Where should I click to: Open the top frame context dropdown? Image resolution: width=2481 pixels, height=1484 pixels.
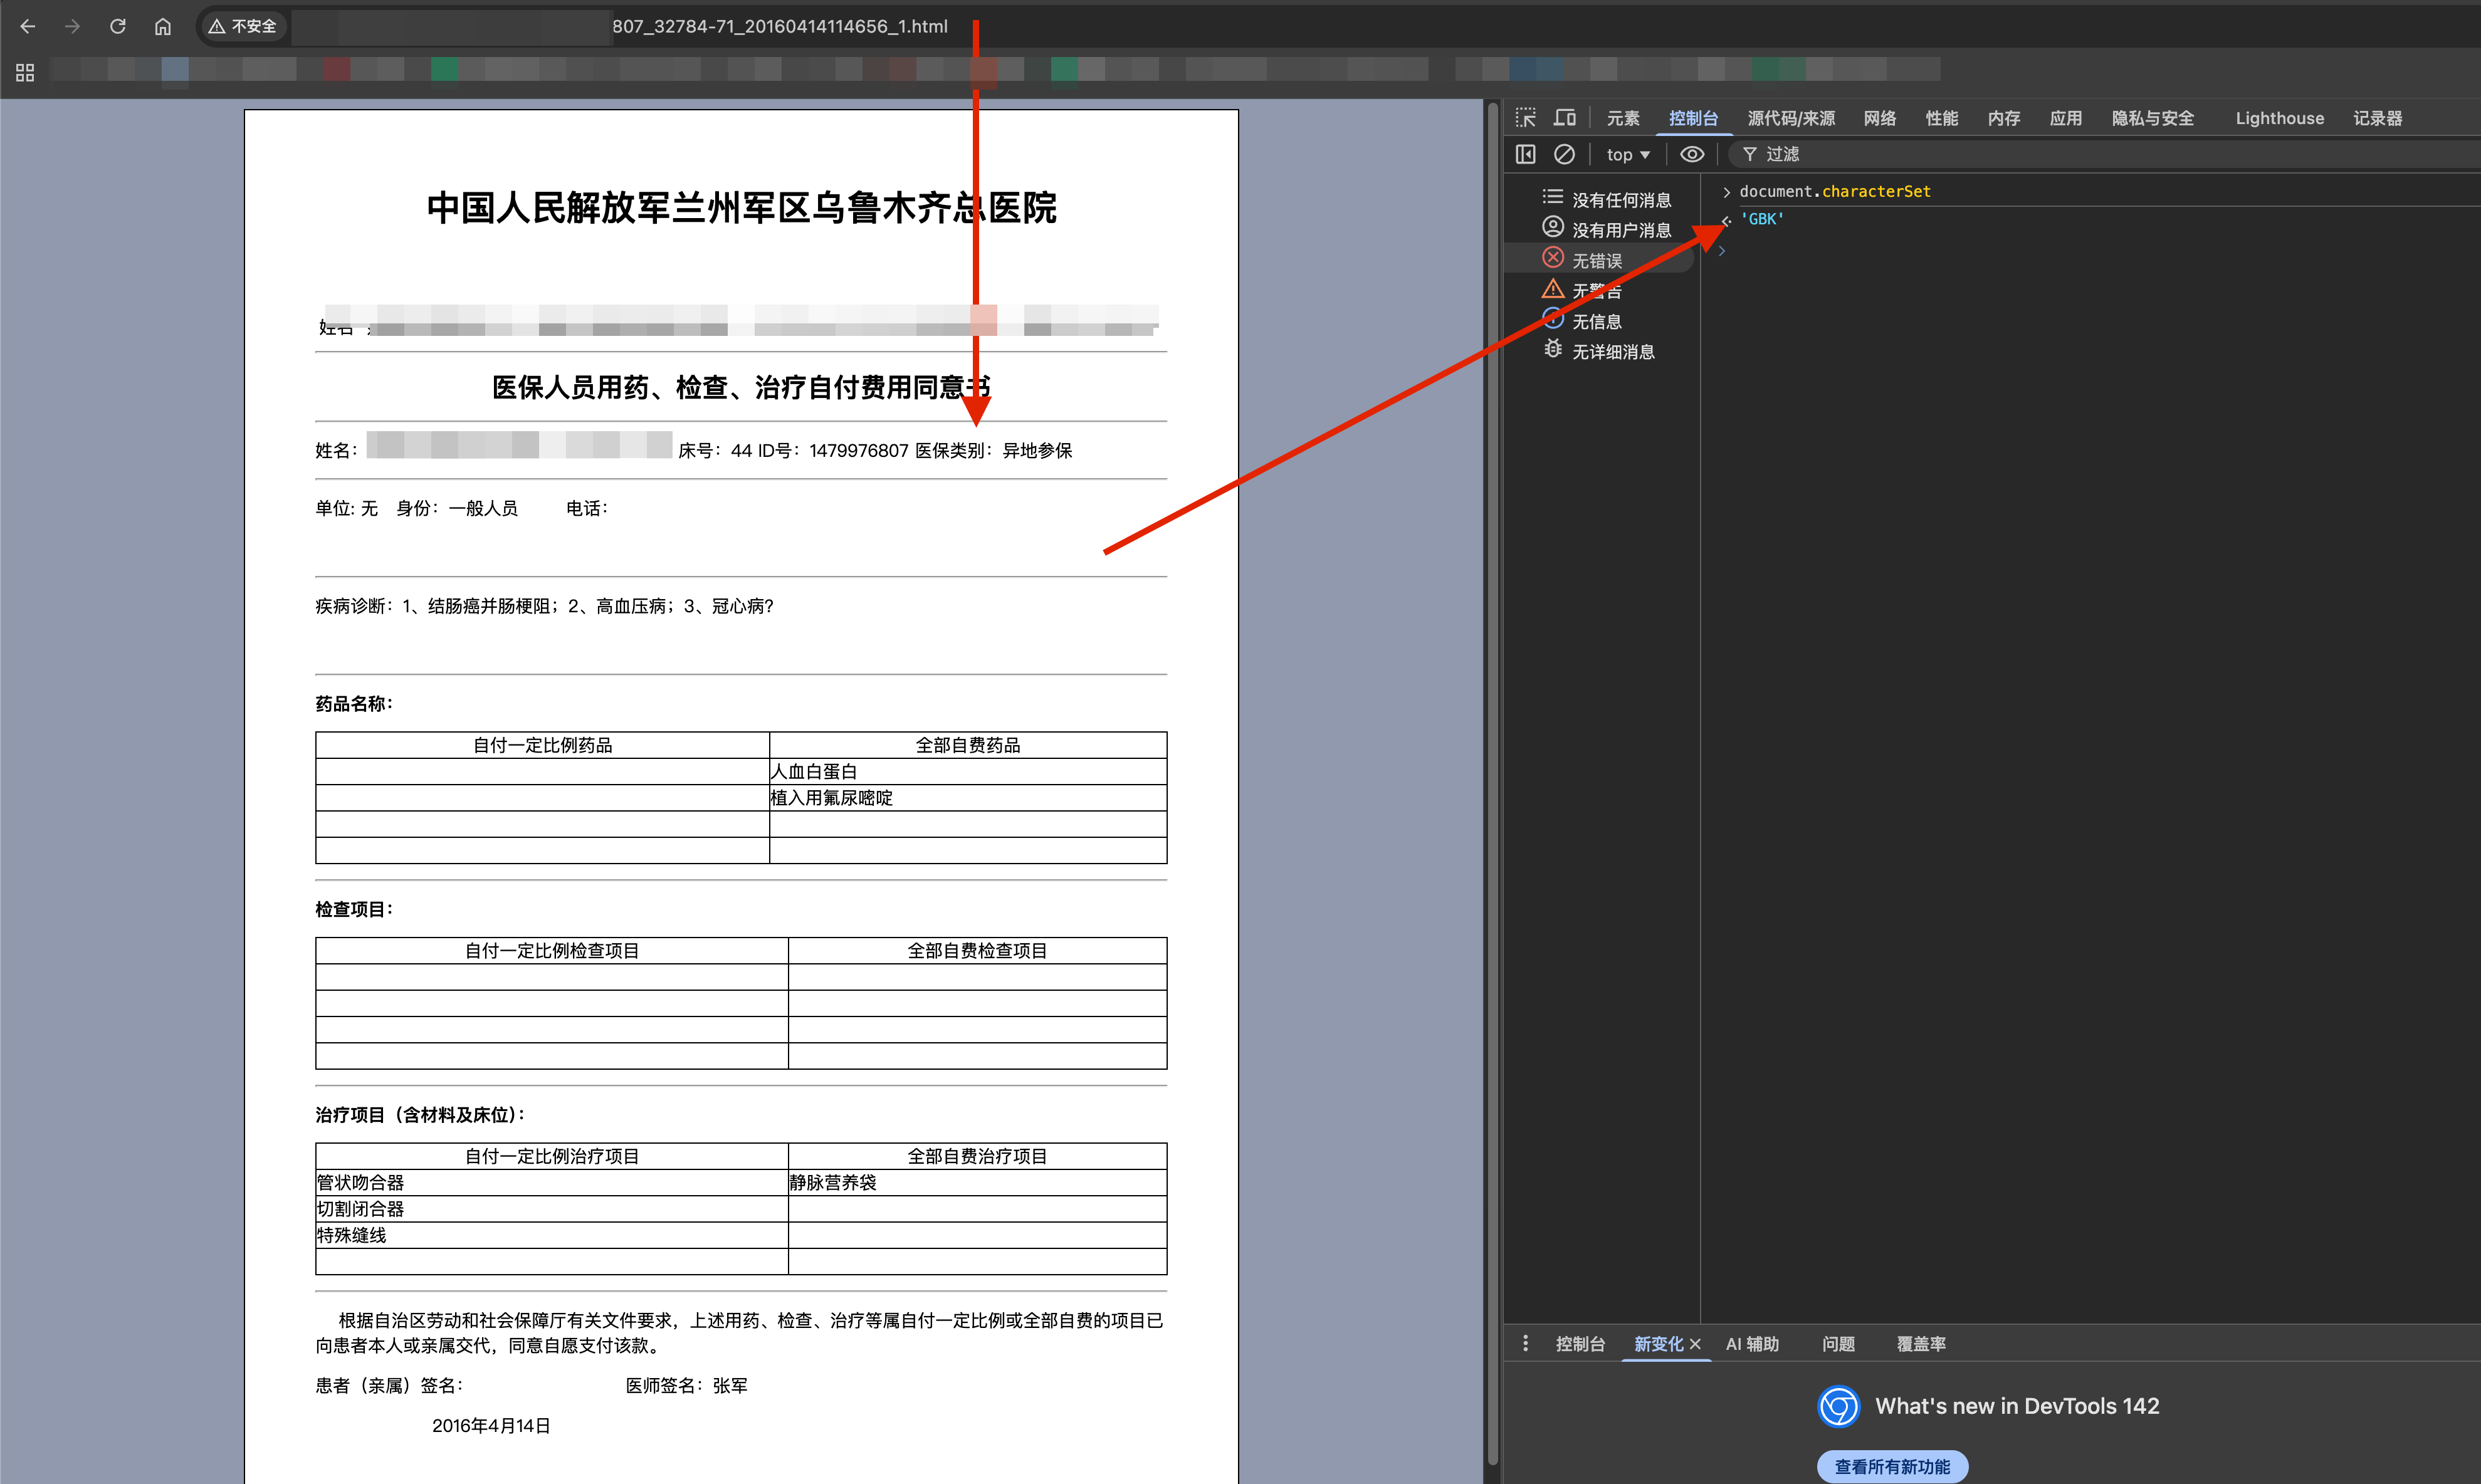tap(1627, 154)
